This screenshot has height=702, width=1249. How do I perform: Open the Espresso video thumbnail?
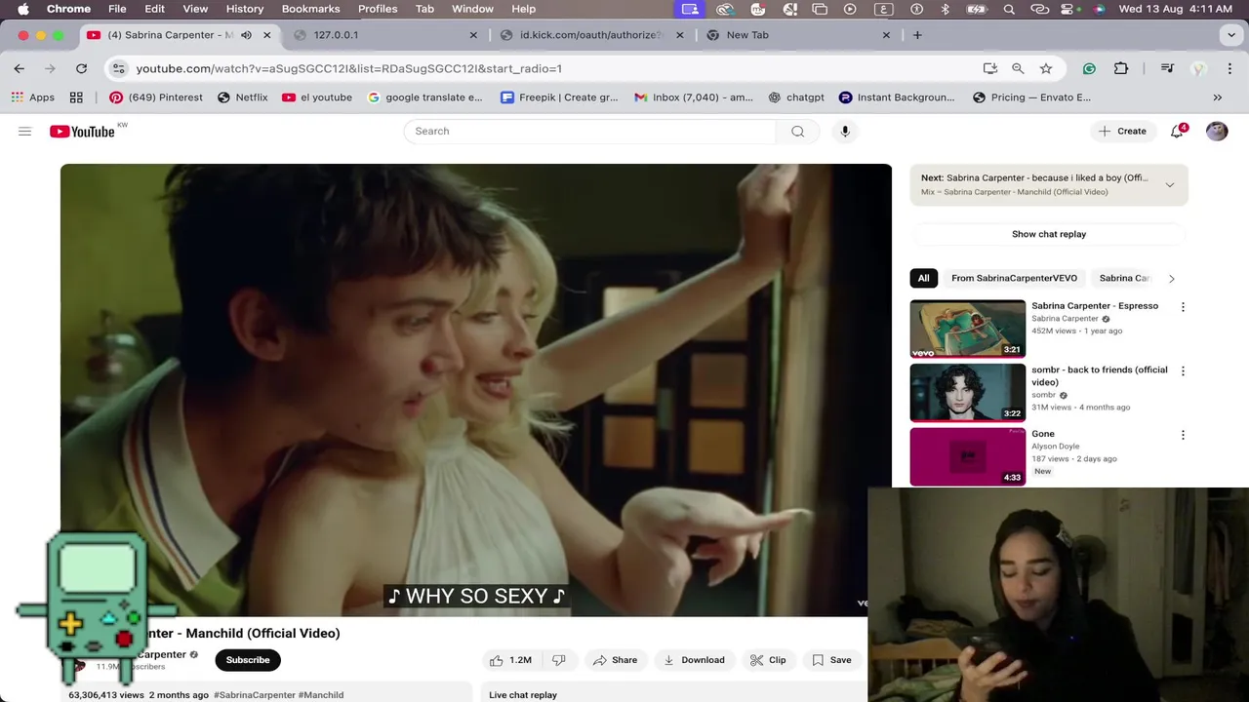click(x=968, y=329)
